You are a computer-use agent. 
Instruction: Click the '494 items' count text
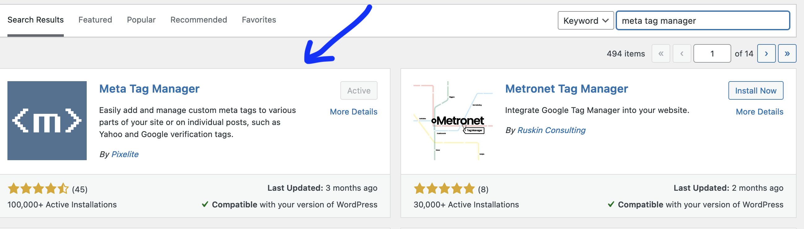pyautogui.click(x=626, y=54)
